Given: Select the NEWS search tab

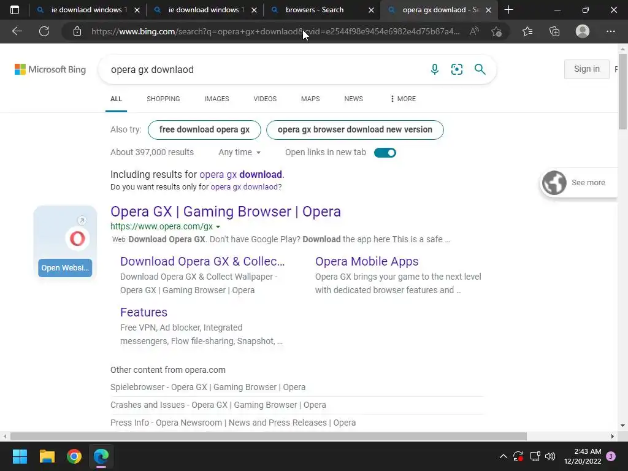Looking at the screenshot, I should pos(354,99).
